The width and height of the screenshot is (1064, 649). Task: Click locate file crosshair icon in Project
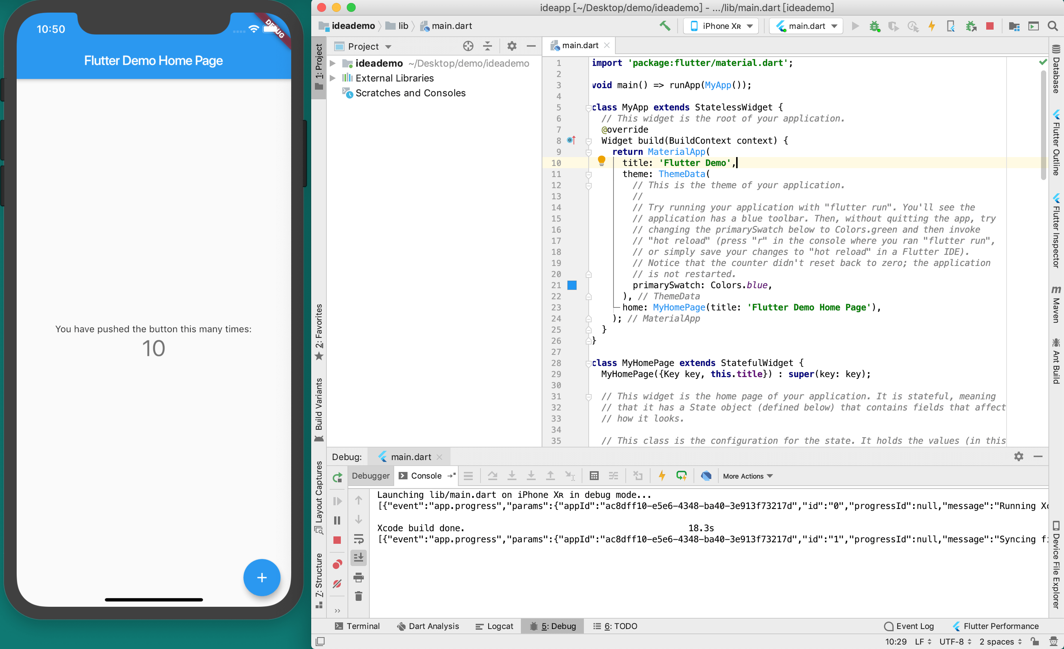click(x=468, y=46)
